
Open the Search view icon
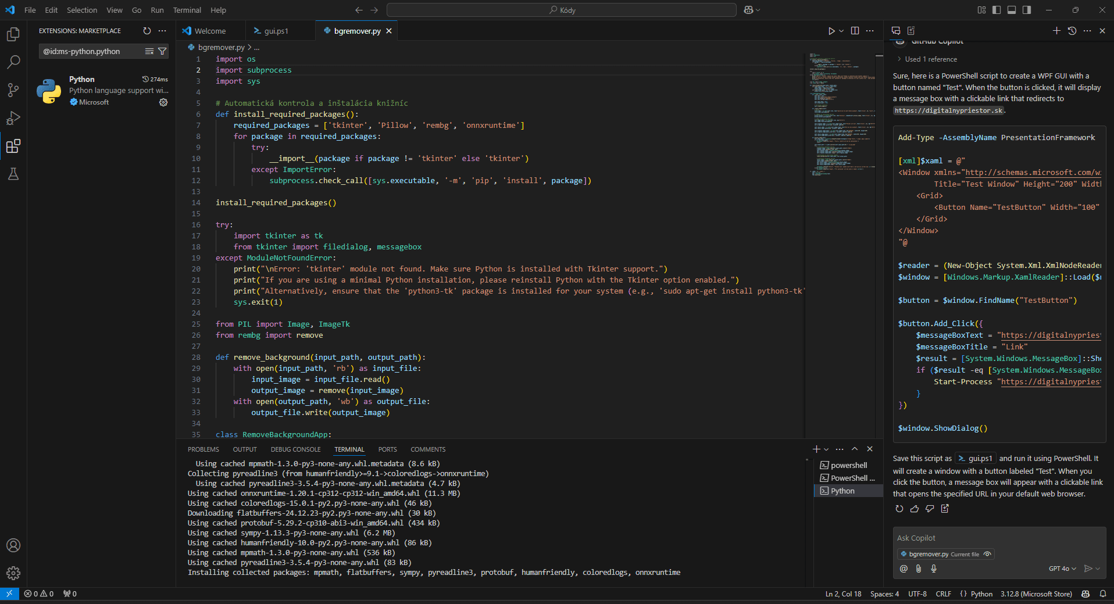[13, 62]
